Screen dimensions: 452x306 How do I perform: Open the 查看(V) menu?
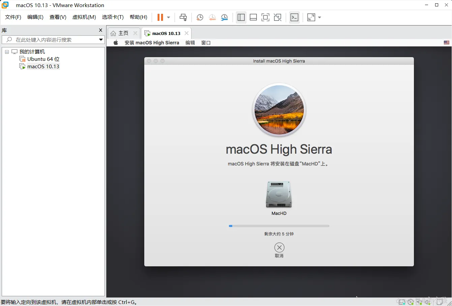[58, 17]
